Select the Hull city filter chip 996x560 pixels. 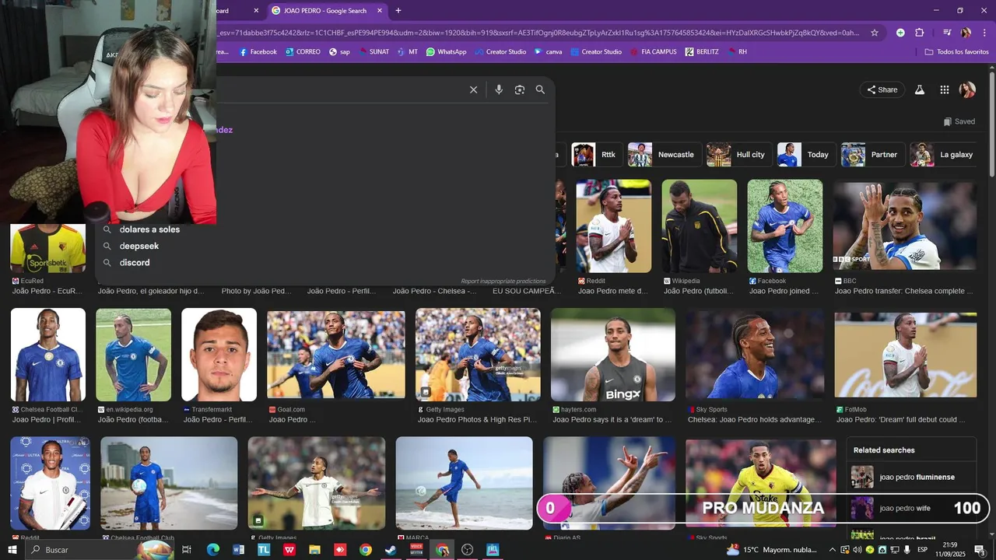pyautogui.click(x=740, y=155)
